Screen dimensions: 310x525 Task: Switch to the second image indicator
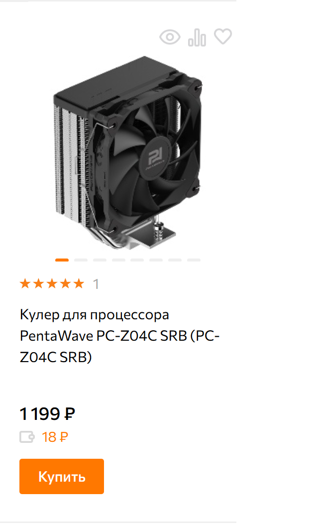coord(81,260)
